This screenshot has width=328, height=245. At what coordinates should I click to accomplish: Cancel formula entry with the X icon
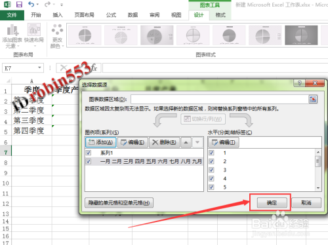64,67
